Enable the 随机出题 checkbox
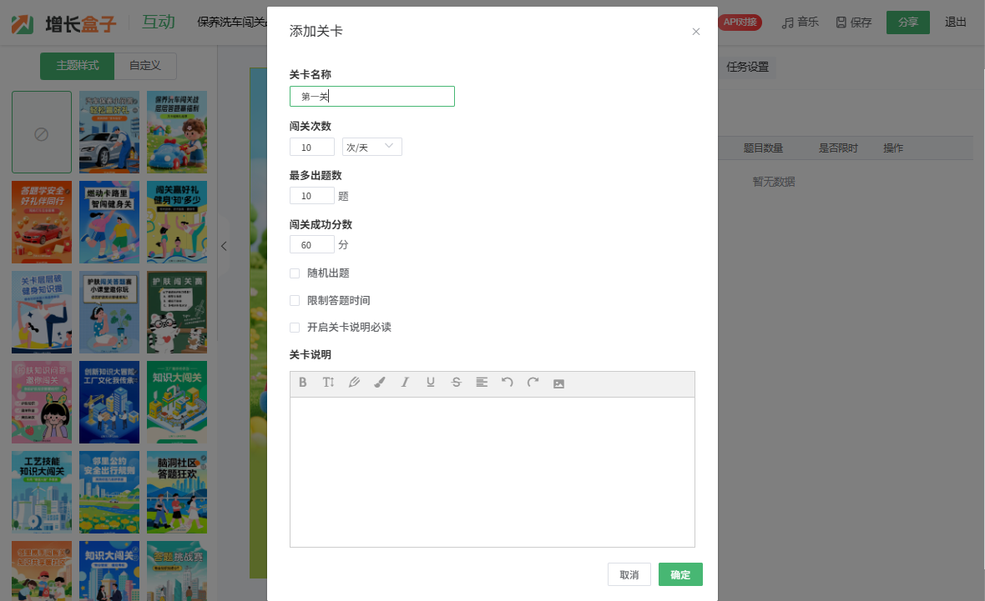The image size is (985, 601). [x=295, y=273]
